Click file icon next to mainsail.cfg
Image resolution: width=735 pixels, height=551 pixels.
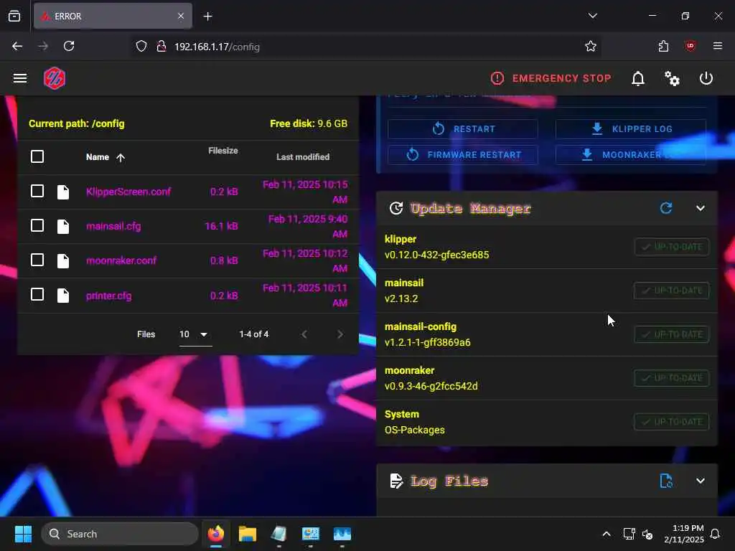[x=63, y=226]
